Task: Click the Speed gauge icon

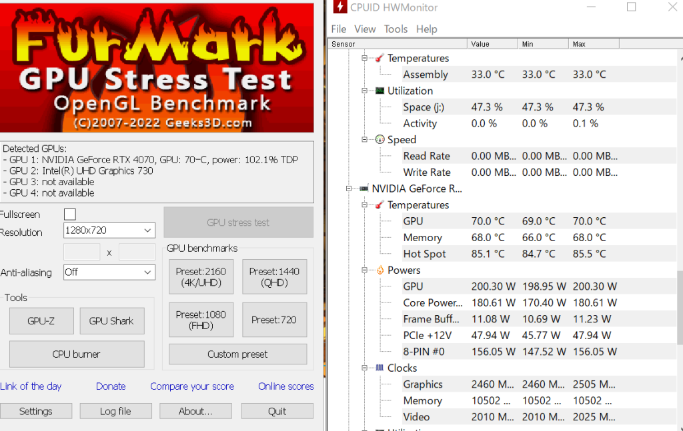Action: 380,140
